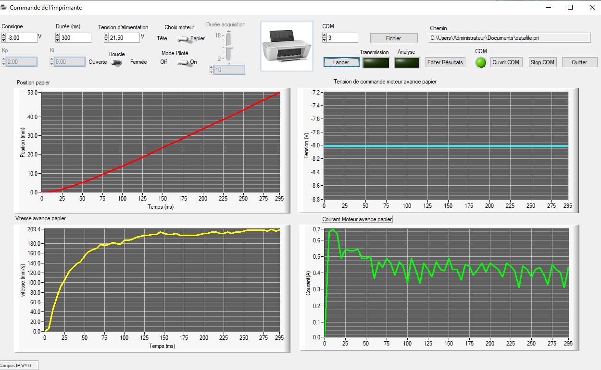Click the Lancer button
The height and width of the screenshot is (370, 601).
(x=341, y=62)
